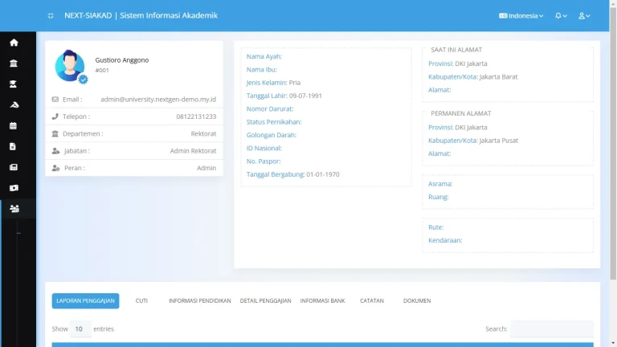The image size is (617, 347).
Task: Click the money bill sidebar icon
Action: [x=14, y=188]
